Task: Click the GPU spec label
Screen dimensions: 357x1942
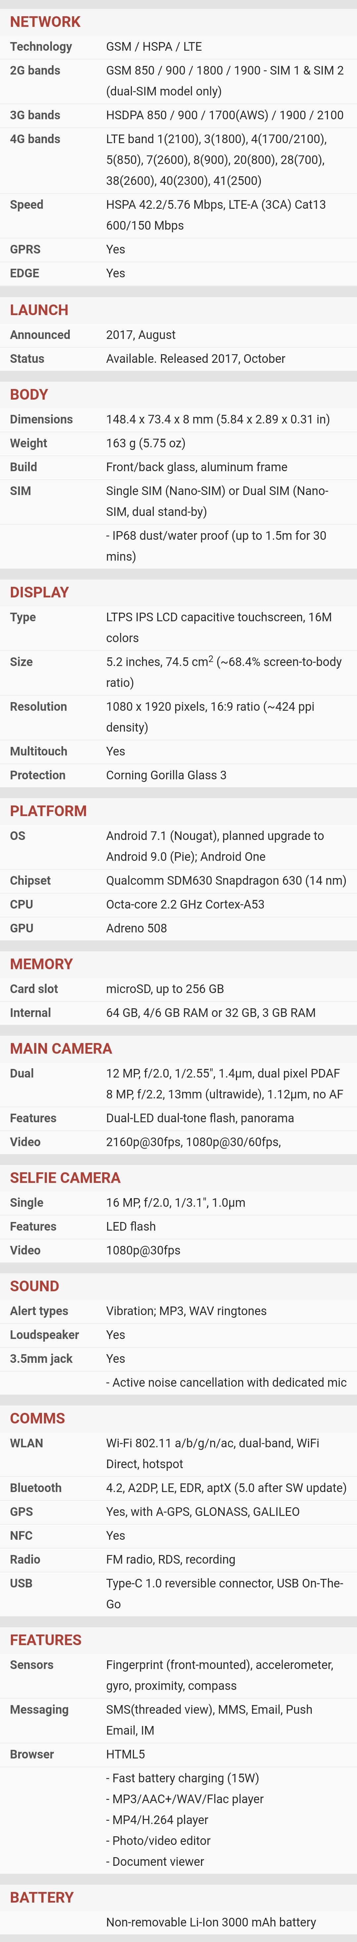Action: coord(22,928)
